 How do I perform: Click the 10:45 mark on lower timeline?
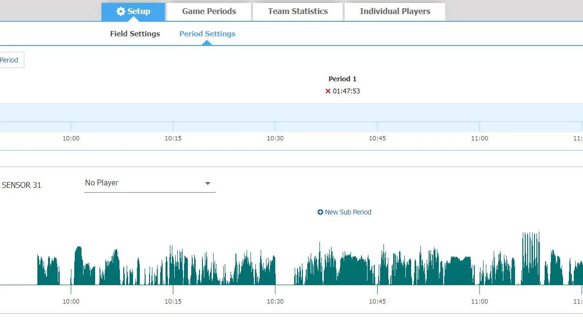(377, 301)
